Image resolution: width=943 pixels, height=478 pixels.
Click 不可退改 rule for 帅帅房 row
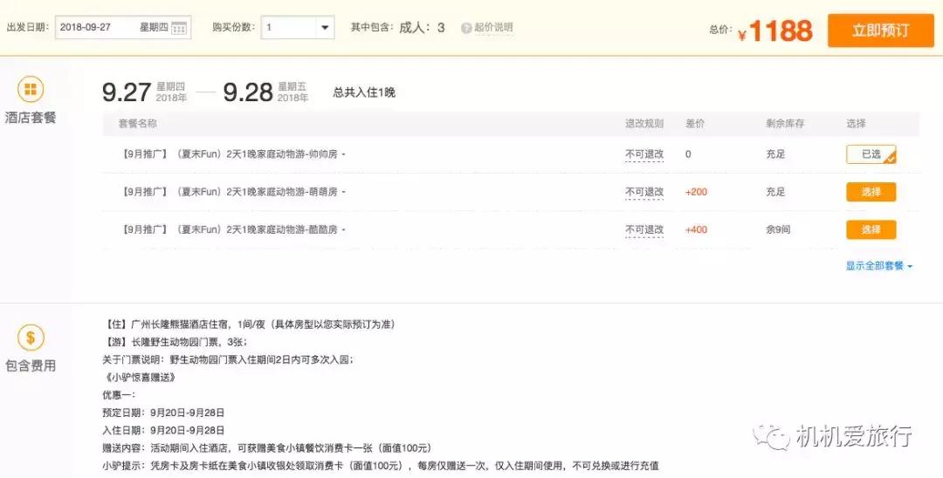pyautogui.click(x=644, y=154)
